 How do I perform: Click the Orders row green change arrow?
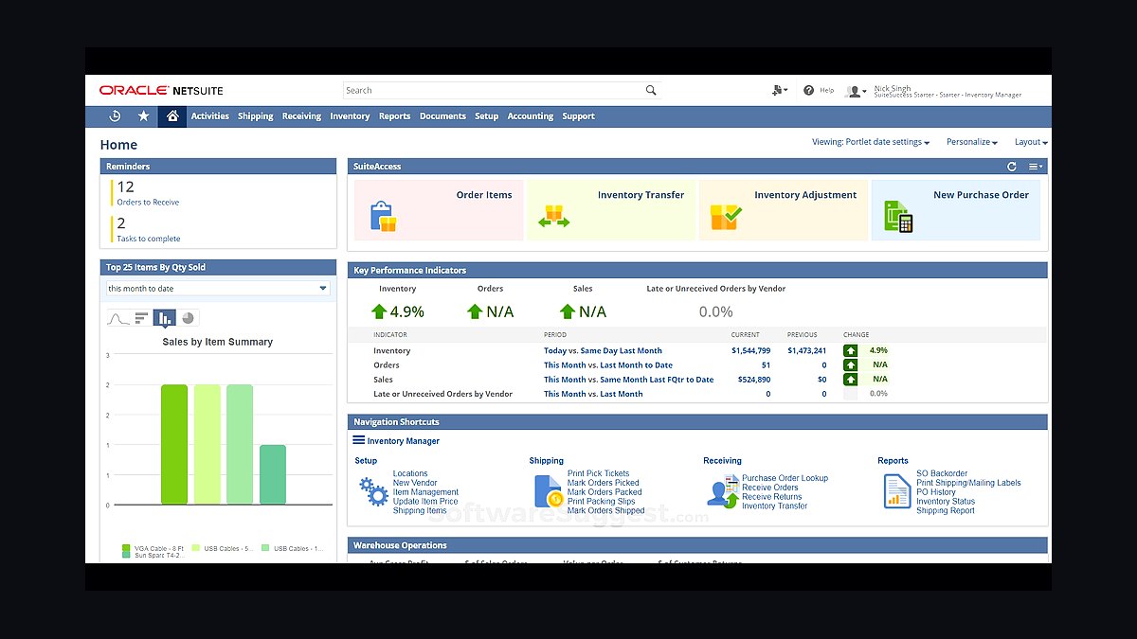[x=850, y=364]
